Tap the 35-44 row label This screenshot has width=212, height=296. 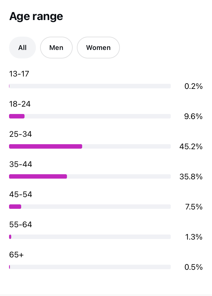21,164
